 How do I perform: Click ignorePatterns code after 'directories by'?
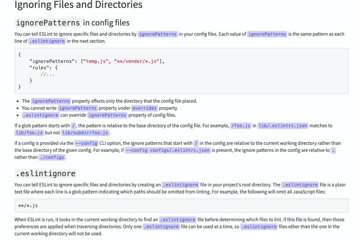click(x=158, y=34)
